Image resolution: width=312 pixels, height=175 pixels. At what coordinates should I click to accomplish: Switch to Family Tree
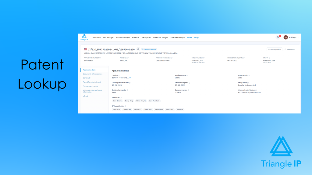(x=146, y=37)
